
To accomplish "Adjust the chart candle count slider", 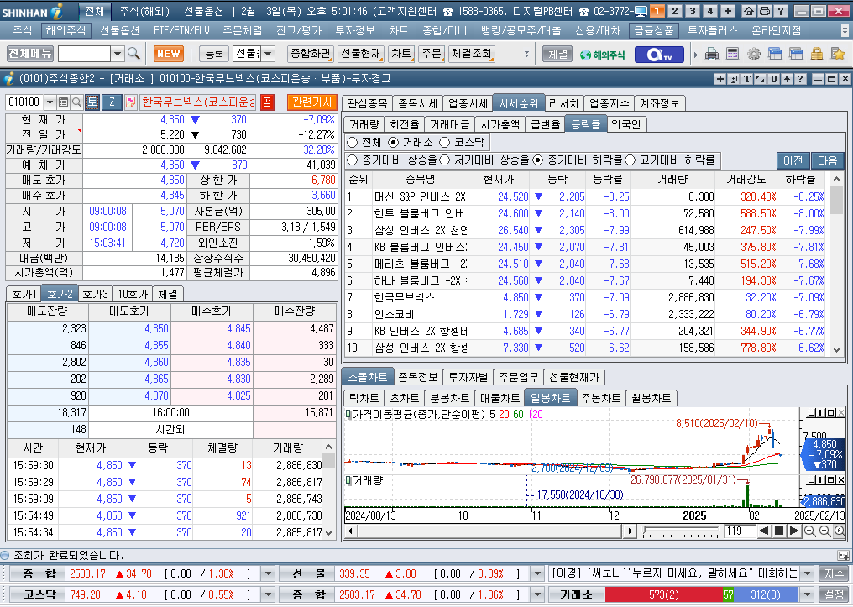I will coord(681,531).
